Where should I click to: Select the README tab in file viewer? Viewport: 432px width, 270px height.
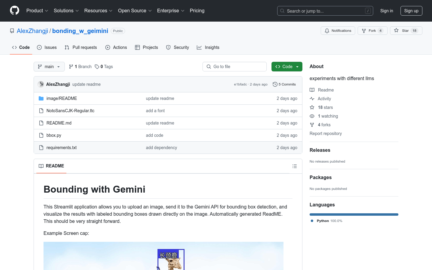tap(51, 166)
